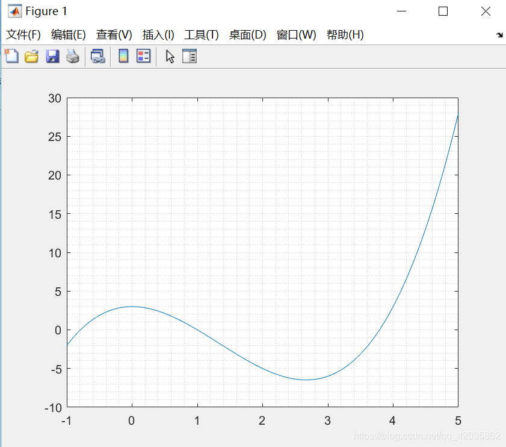The height and width of the screenshot is (447, 506).
Task: Toggle the Edit Plot arrow tool
Action: (x=170, y=57)
